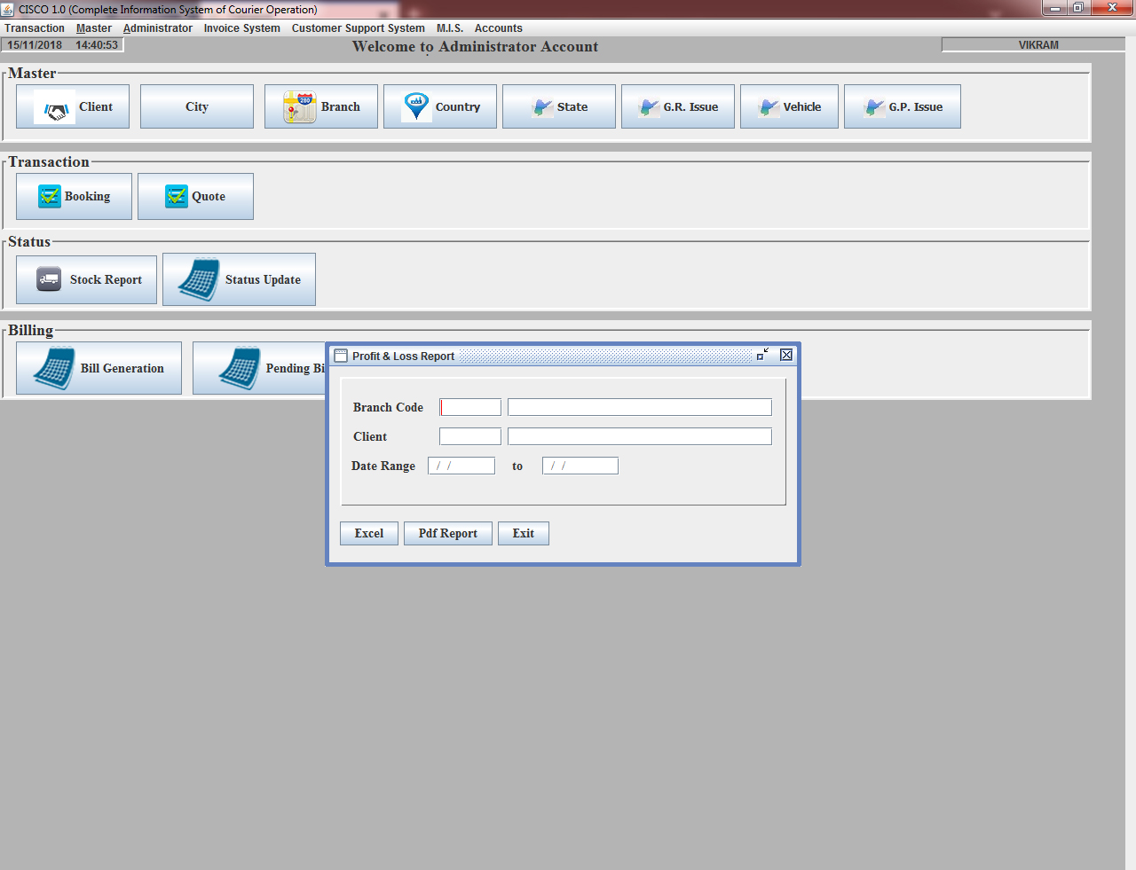Open the Accounts menu

point(499,28)
